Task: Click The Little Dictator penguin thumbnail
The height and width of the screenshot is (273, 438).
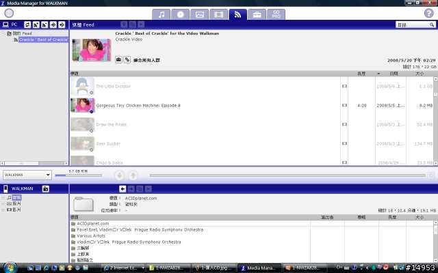Action: pos(82,87)
